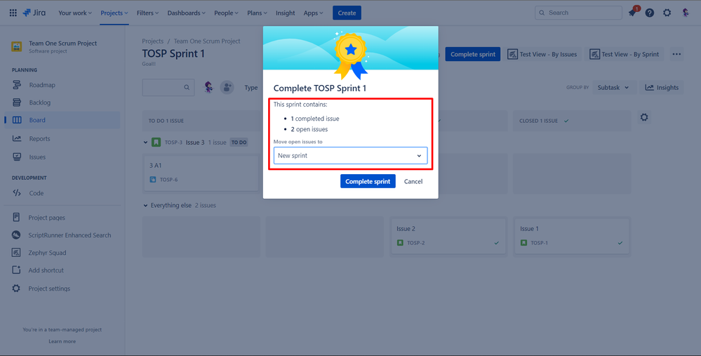Click the TO DO status lozenge
The image size is (701, 356).
(239, 143)
